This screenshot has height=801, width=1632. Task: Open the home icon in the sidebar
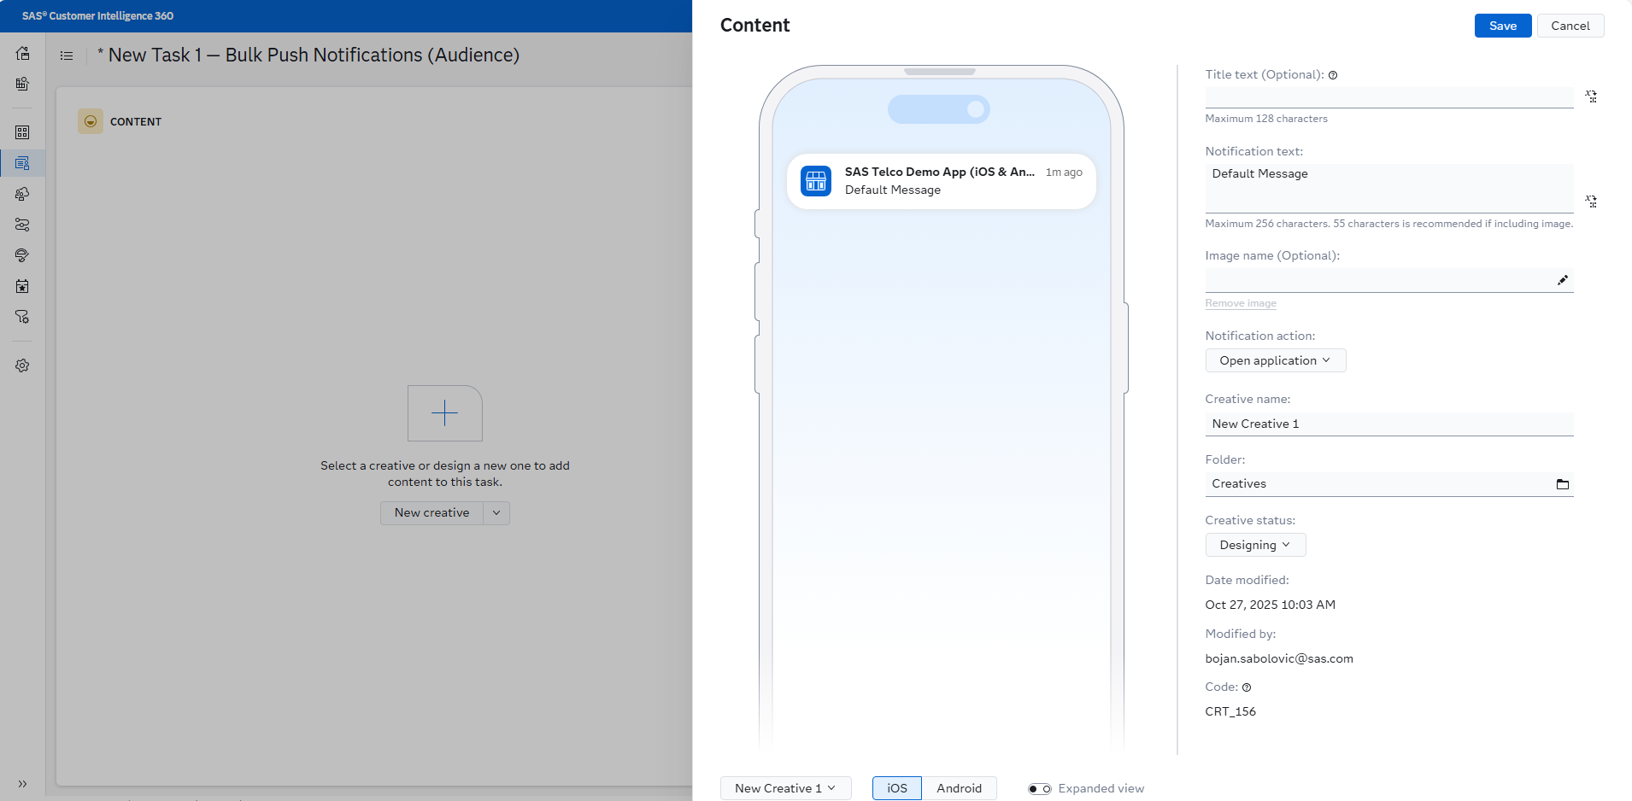tap(22, 53)
